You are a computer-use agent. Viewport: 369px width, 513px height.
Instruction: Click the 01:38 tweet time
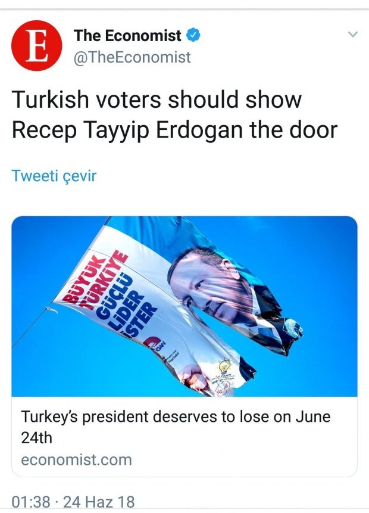coord(31,502)
